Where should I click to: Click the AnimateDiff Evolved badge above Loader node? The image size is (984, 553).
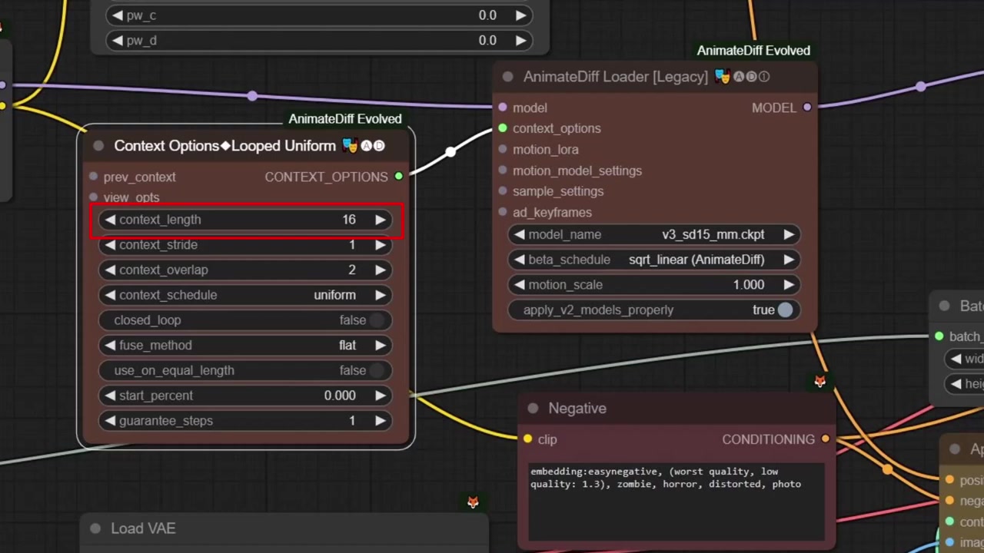coord(753,51)
